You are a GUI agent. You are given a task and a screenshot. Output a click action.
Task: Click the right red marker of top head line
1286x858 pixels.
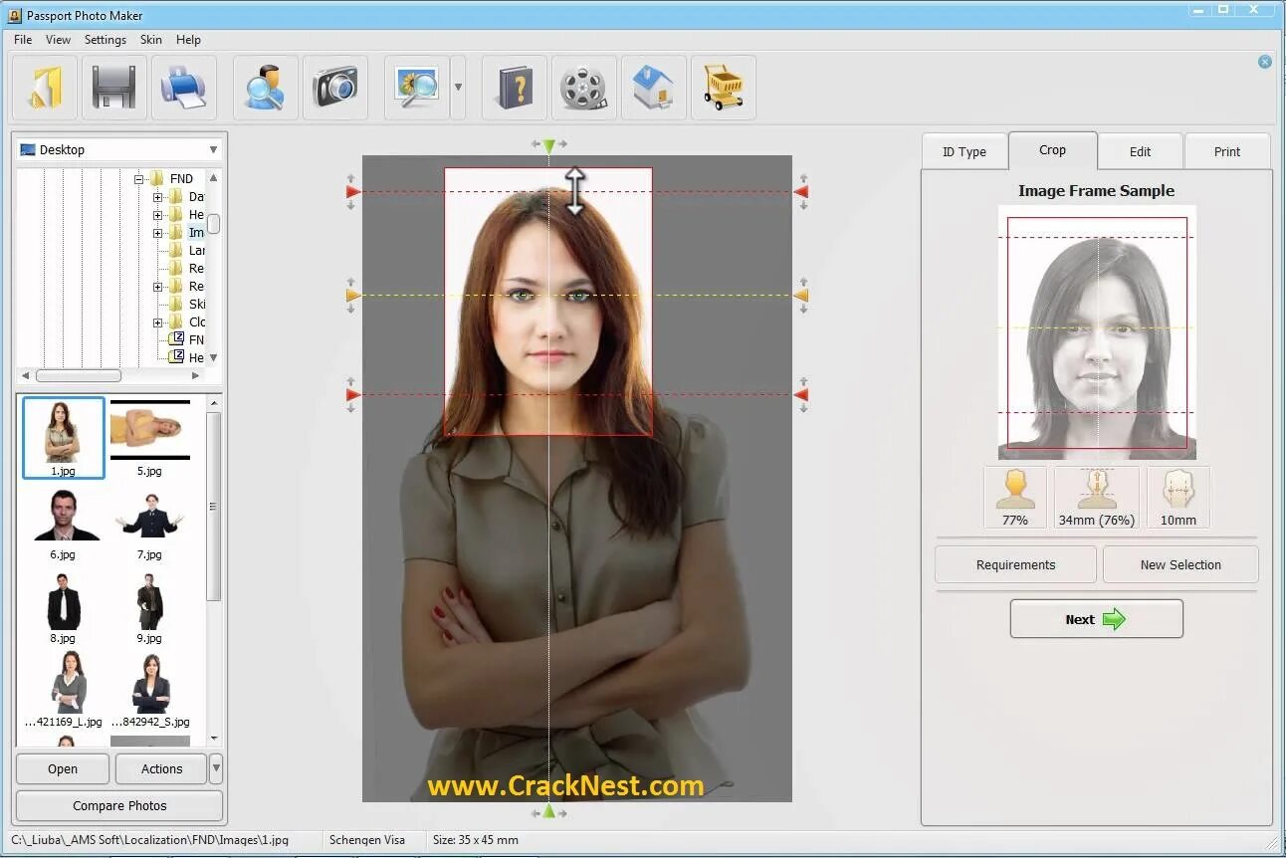click(x=801, y=192)
